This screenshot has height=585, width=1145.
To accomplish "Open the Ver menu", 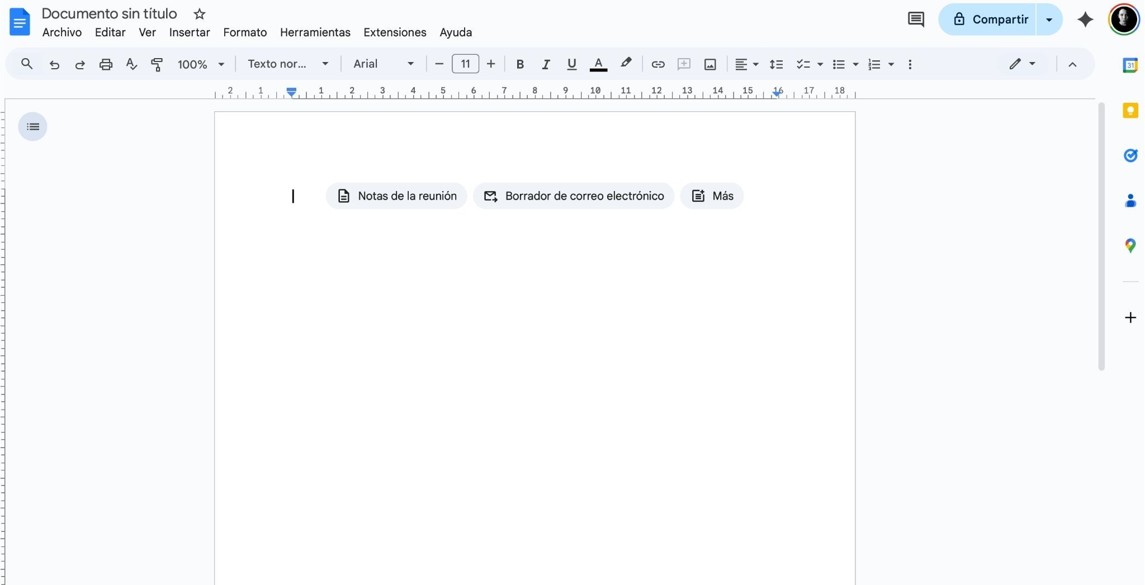I will [147, 32].
